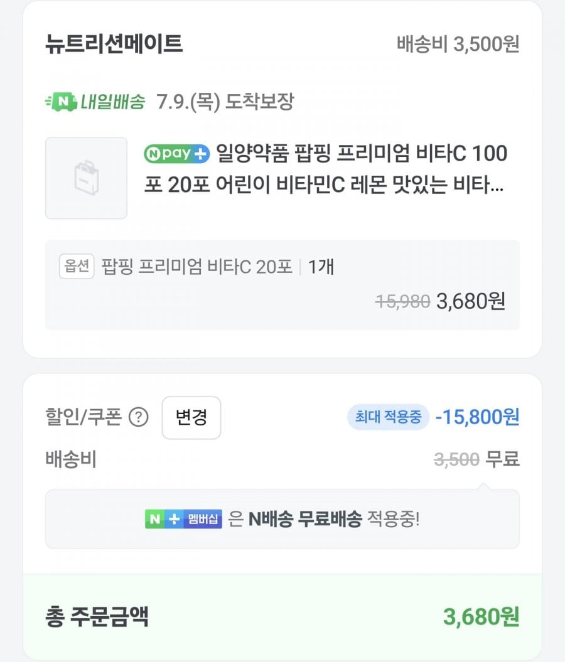Click the product thumbnail placeholder image
Image resolution: width=565 pixels, height=662 pixels.
(86, 178)
